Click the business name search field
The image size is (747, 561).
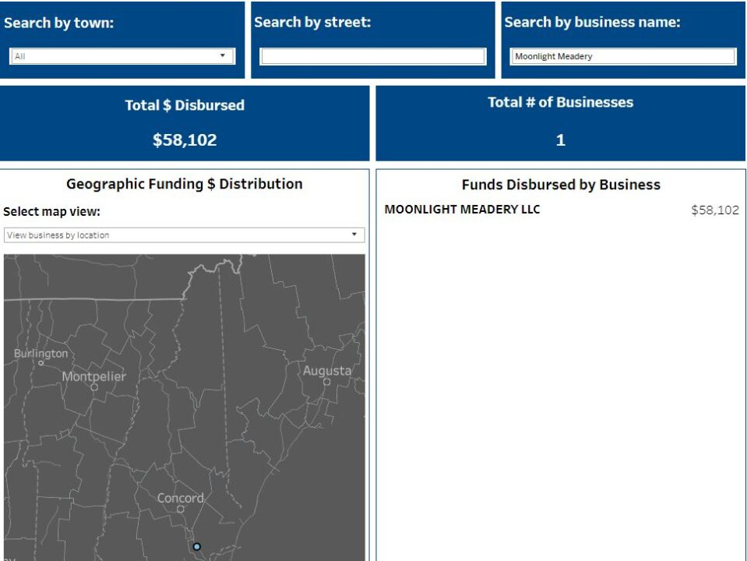click(623, 56)
